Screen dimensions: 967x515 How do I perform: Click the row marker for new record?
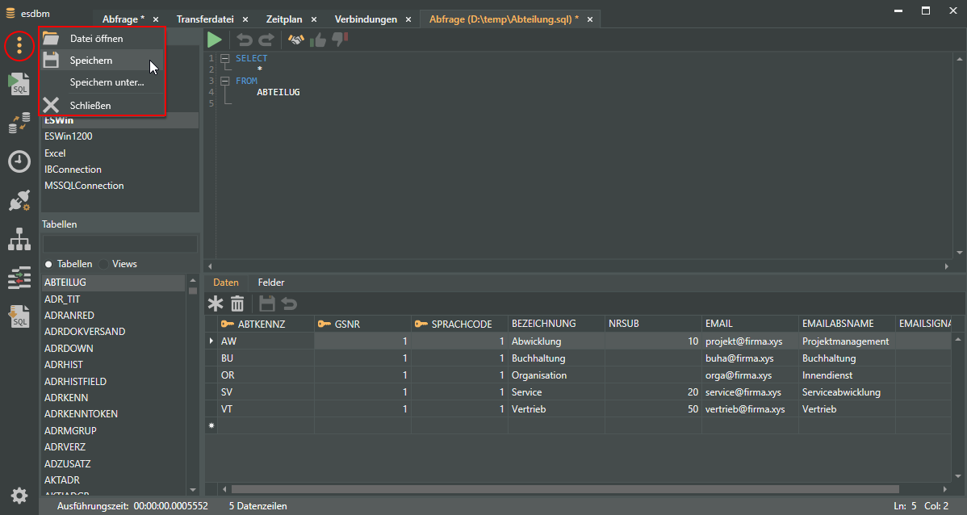click(211, 425)
